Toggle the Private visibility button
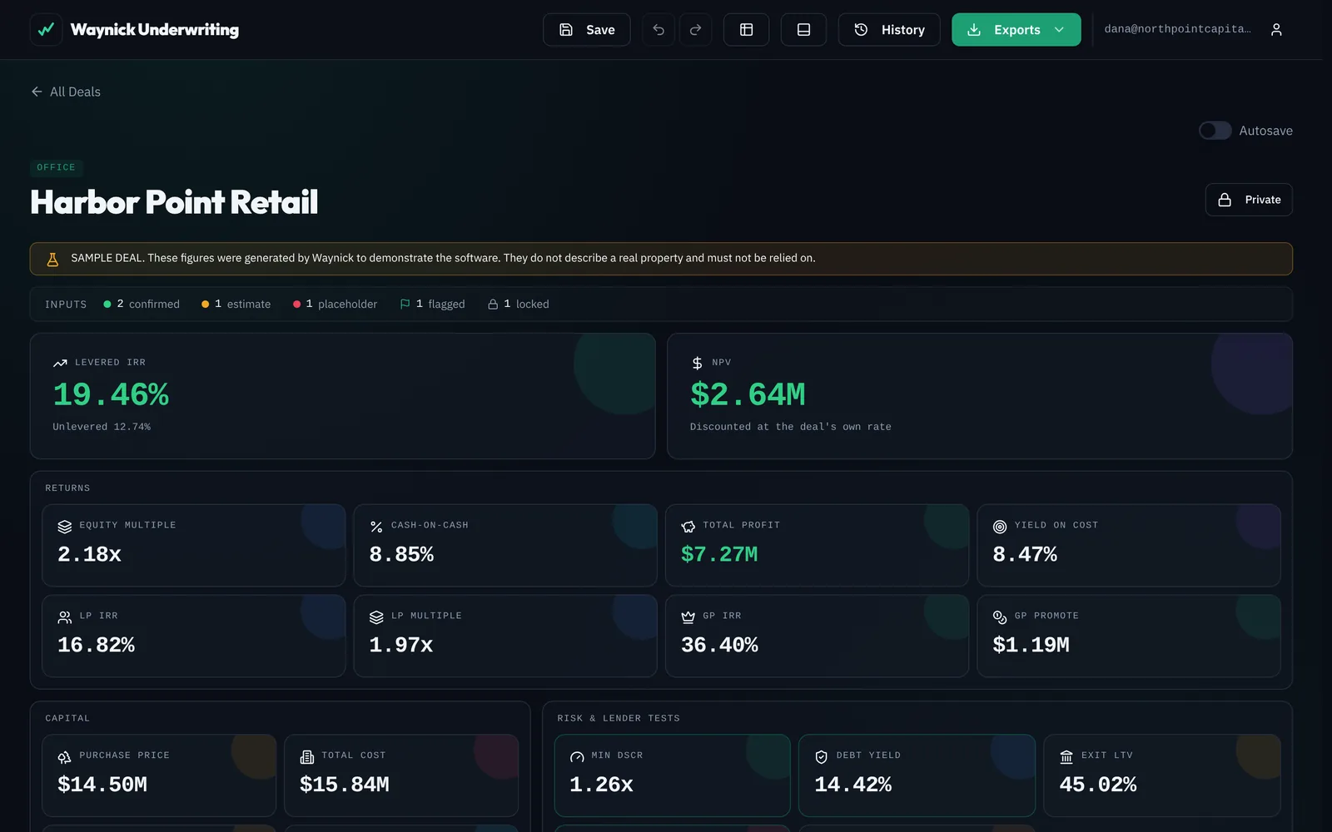Image resolution: width=1332 pixels, height=832 pixels. [1249, 200]
